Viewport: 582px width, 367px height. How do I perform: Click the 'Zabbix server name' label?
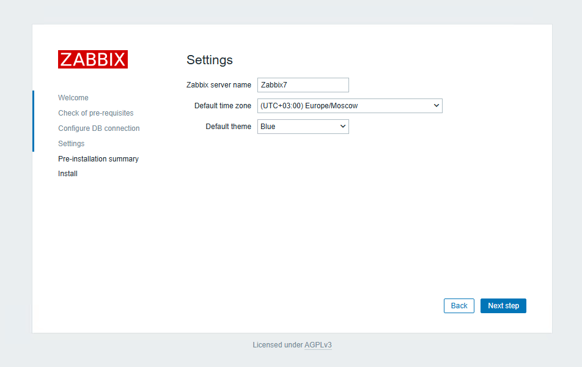click(219, 85)
